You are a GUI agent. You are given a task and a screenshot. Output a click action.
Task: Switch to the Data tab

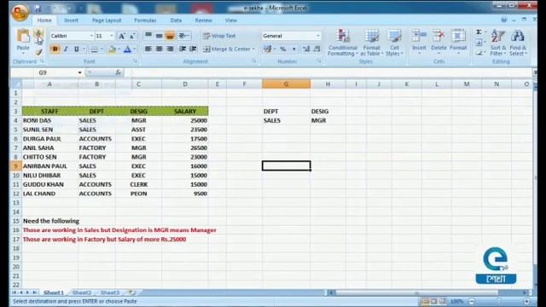176,20
